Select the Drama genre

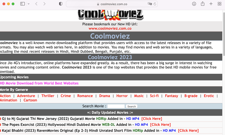click(105, 96)
